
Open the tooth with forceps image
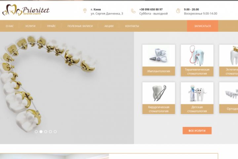(159, 93)
